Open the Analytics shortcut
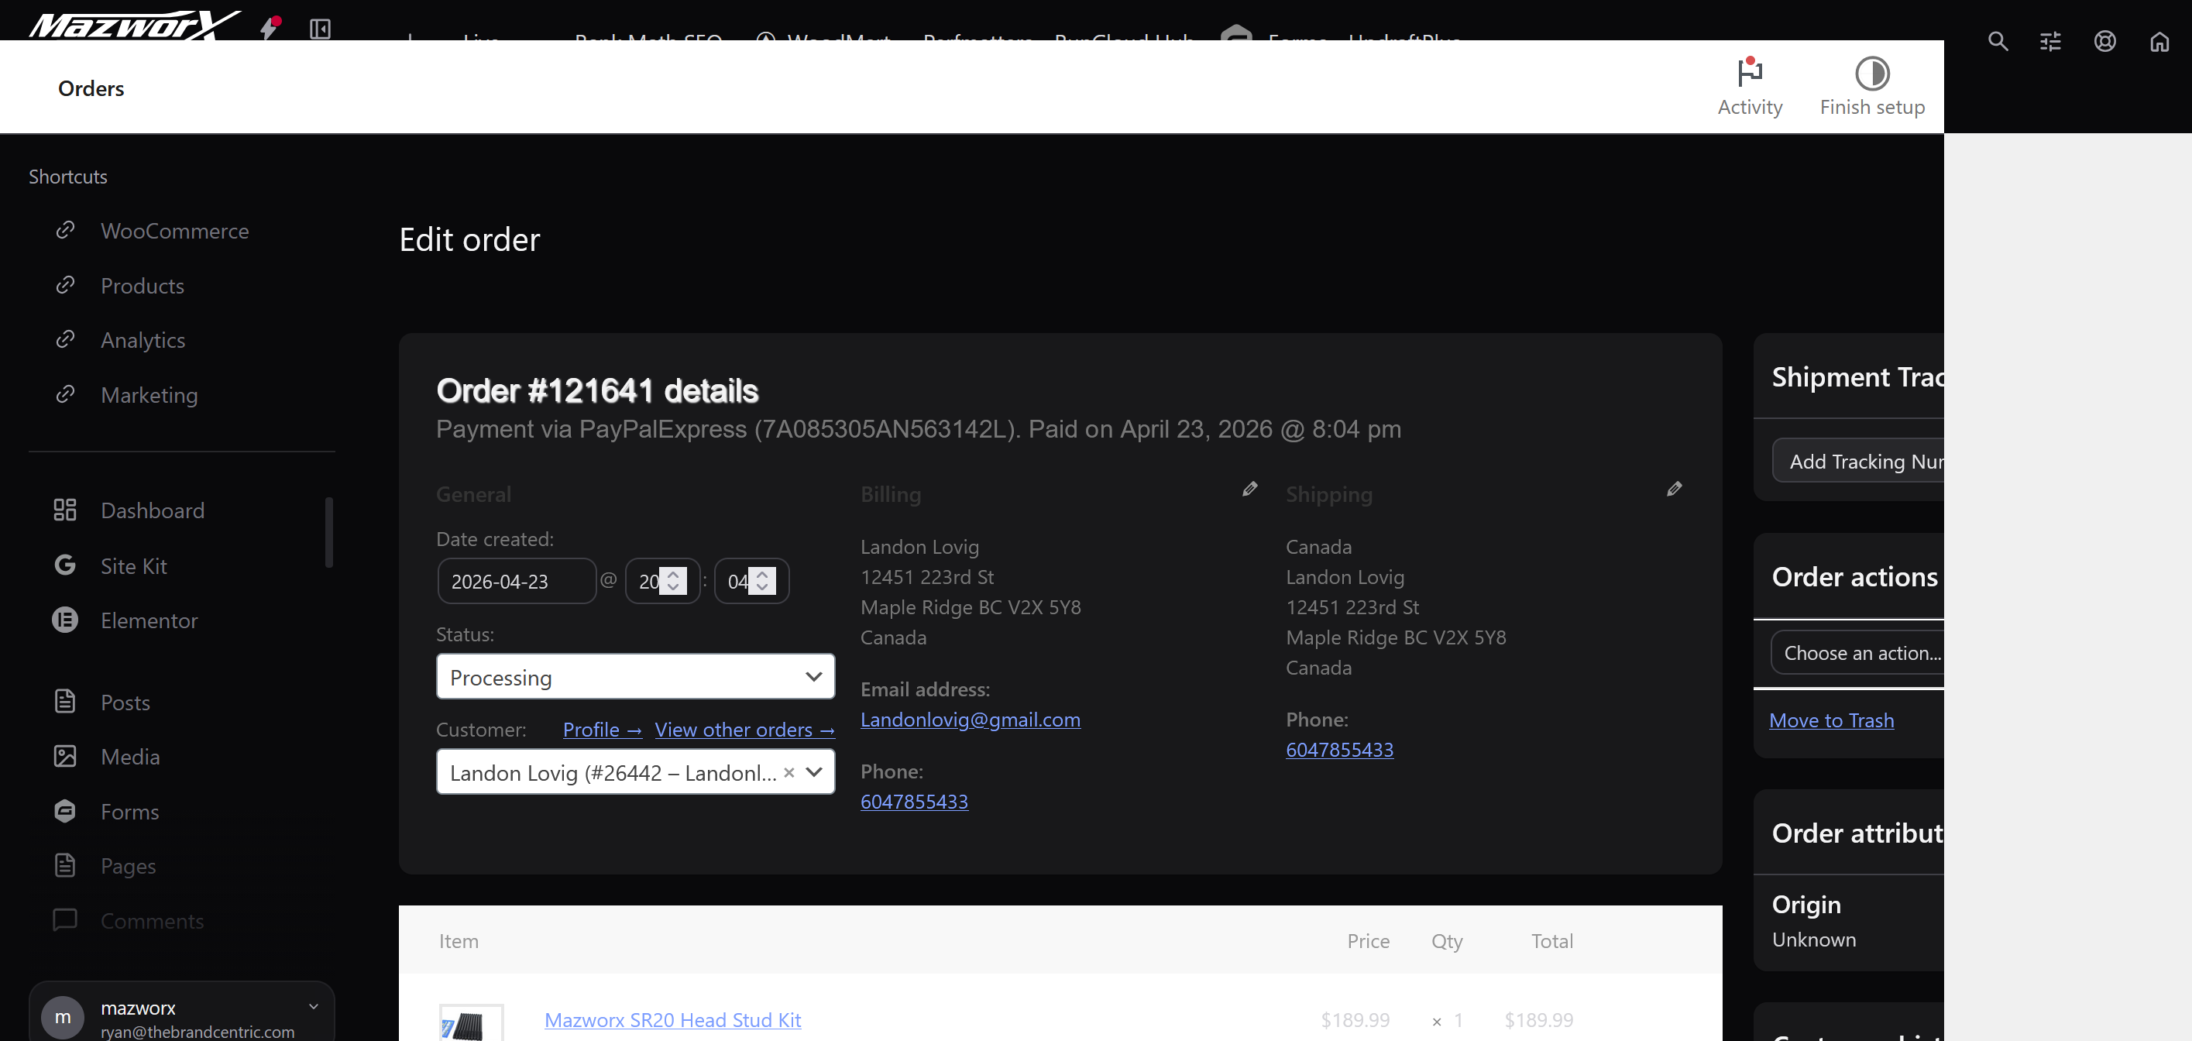 point(143,339)
